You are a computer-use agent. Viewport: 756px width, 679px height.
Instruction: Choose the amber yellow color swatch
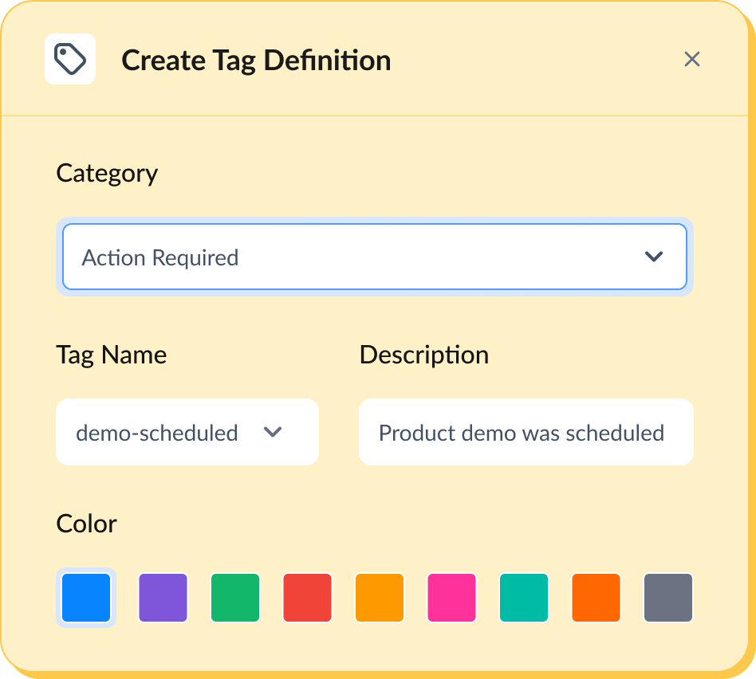point(380,598)
